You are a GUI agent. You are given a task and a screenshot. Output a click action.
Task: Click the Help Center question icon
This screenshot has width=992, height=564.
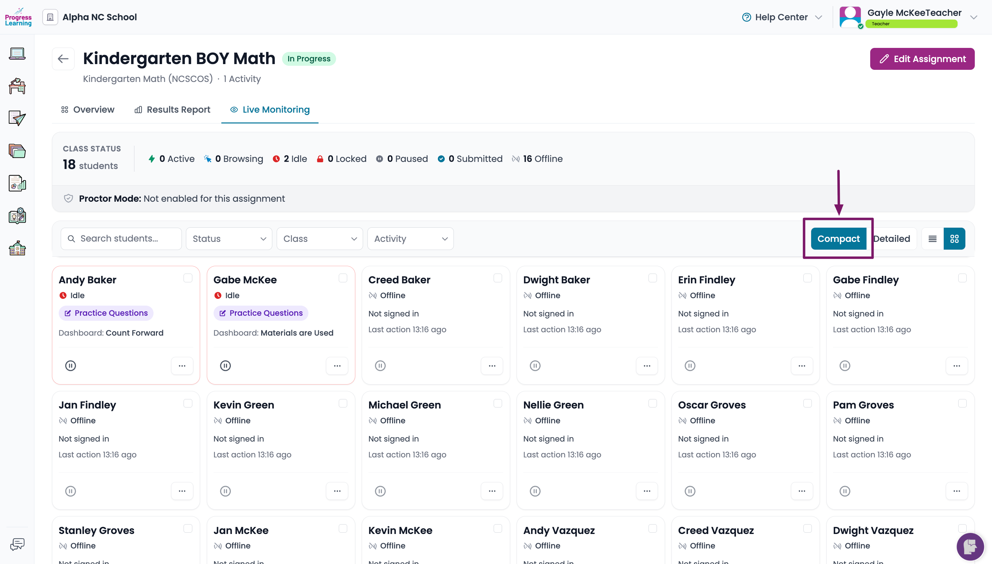pyautogui.click(x=746, y=17)
